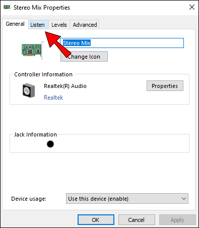Confirm with the OK button

tap(96, 220)
